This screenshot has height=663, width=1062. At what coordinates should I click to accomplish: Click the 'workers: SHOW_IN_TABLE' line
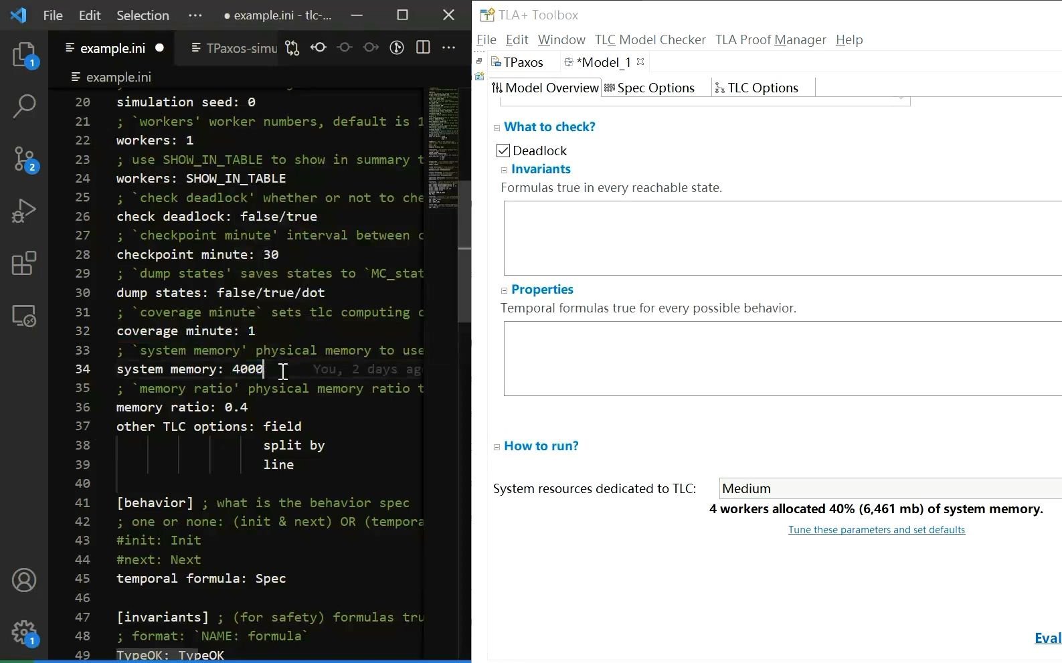[201, 178]
